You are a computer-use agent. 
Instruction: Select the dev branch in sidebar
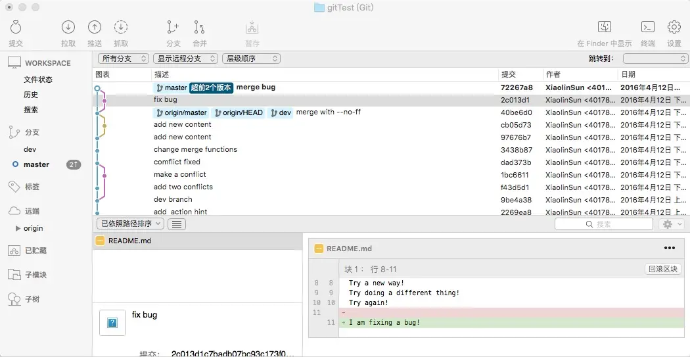pos(30,149)
